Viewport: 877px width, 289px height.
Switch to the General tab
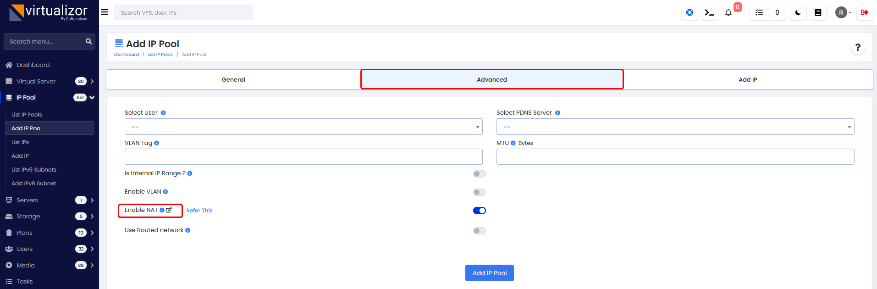pyautogui.click(x=233, y=79)
